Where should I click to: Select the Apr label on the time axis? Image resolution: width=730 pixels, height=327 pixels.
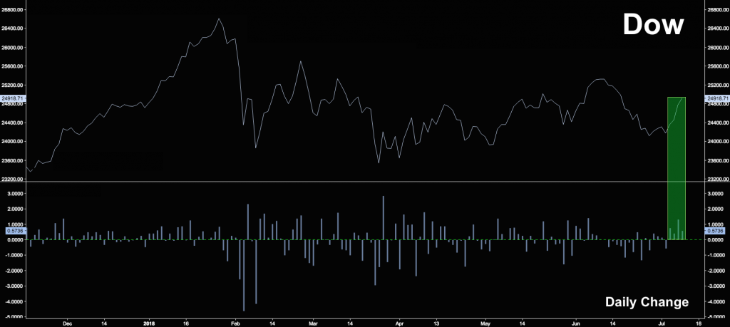(x=399, y=321)
